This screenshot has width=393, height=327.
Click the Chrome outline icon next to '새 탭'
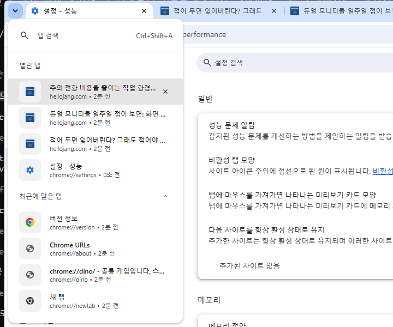coord(30,301)
